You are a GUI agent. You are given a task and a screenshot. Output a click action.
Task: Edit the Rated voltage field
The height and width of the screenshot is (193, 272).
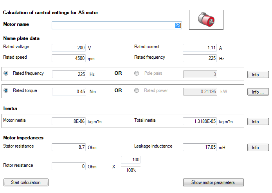[69, 48]
